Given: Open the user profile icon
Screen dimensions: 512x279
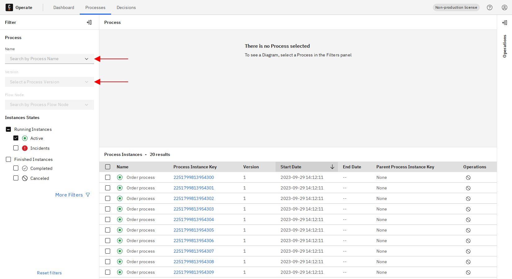Looking at the screenshot, I should [x=505, y=7].
